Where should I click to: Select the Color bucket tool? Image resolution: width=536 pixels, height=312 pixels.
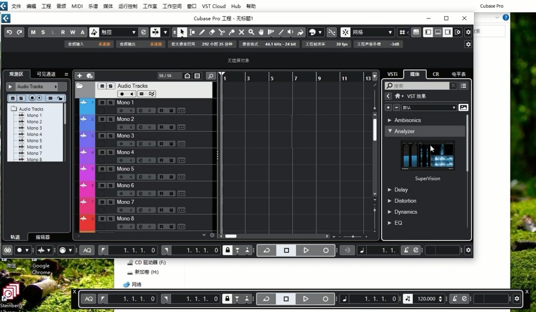(301, 32)
